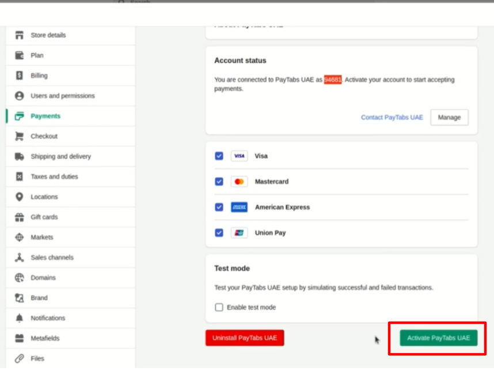Click the Visa card logo

pos(239,156)
